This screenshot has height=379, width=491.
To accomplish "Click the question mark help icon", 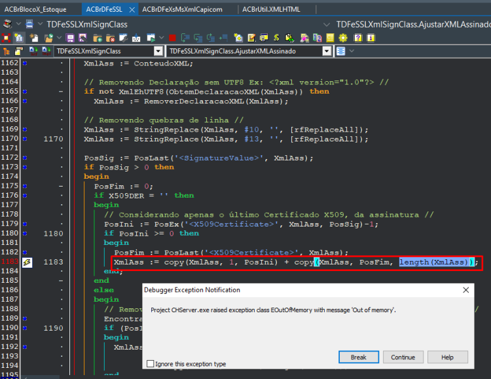I will click(358, 38).
